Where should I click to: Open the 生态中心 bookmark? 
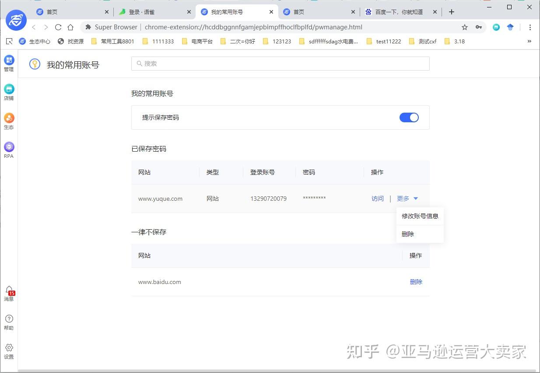pyautogui.click(x=35, y=41)
